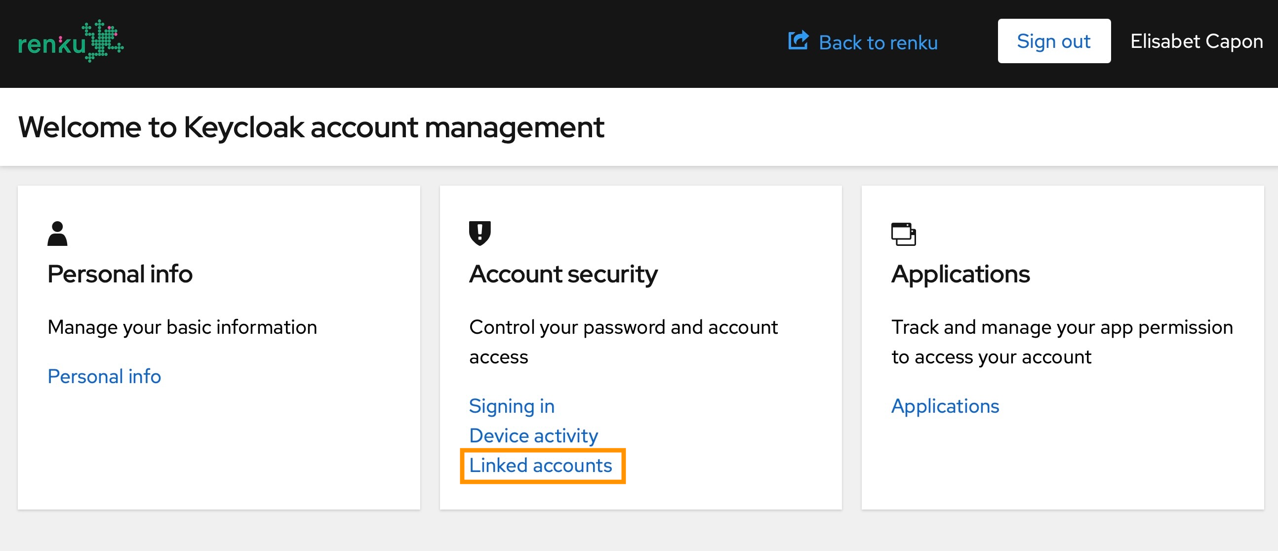The height and width of the screenshot is (551, 1278).
Task: Click the Control your password description
Action: tap(623, 342)
